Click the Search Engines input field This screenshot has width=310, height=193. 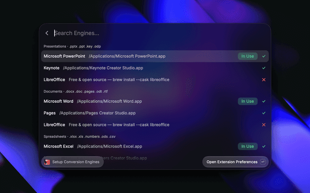(x=158, y=33)
